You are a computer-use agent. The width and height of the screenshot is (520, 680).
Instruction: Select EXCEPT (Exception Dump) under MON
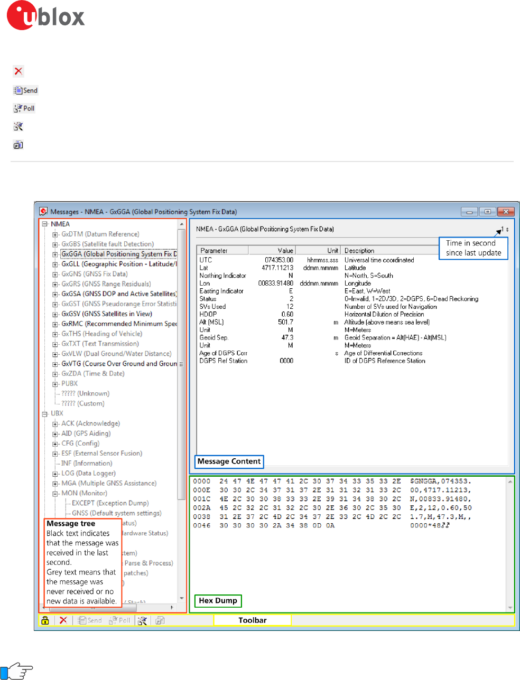pyautogui.click(x=110, y=503)
